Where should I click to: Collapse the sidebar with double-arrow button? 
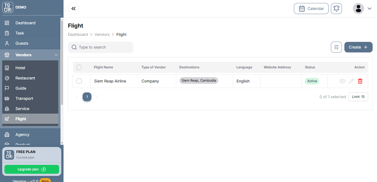pyautogui.click(x=73, y=9)
